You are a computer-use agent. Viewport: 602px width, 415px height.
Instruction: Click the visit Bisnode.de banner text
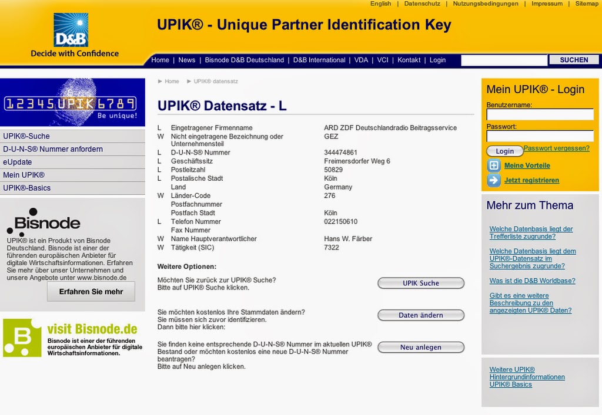92,329
